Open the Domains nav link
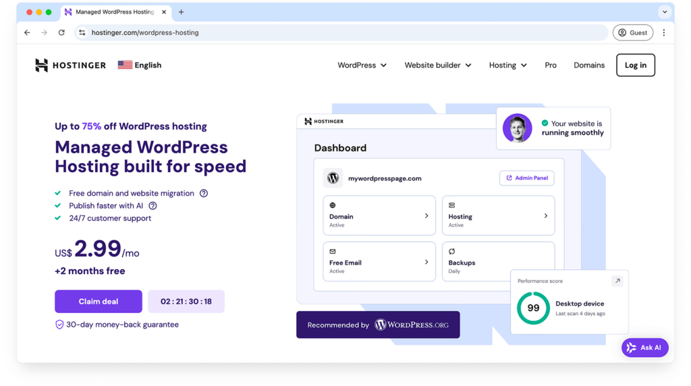 coord(589,65)
